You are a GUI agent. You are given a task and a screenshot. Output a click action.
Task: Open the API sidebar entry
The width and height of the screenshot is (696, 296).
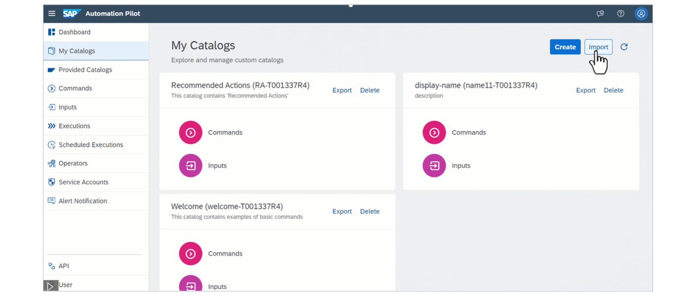pyautogui.click(x=96, y=266)
